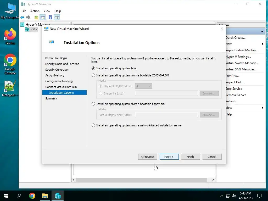Close the New Virtual Machine Wizard dialog
This screenshot has height=201, width=268.
(222, 29)
